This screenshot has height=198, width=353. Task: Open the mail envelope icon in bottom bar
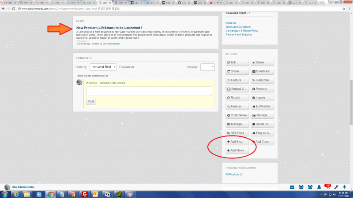tap(292, 187)
